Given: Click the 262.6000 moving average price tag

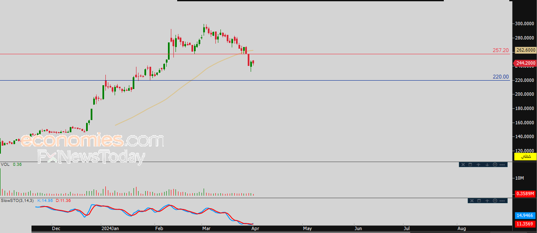Looking at the screenshot, I should click(525, 50).
